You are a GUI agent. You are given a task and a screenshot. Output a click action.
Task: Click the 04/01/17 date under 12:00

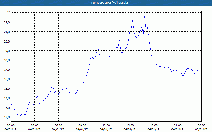106,129
